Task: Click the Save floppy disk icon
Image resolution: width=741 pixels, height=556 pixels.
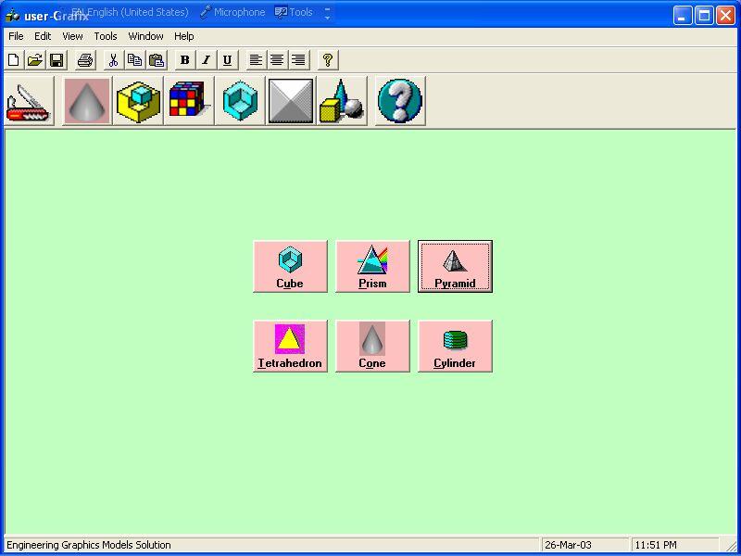Action: [x=57, y=60]
